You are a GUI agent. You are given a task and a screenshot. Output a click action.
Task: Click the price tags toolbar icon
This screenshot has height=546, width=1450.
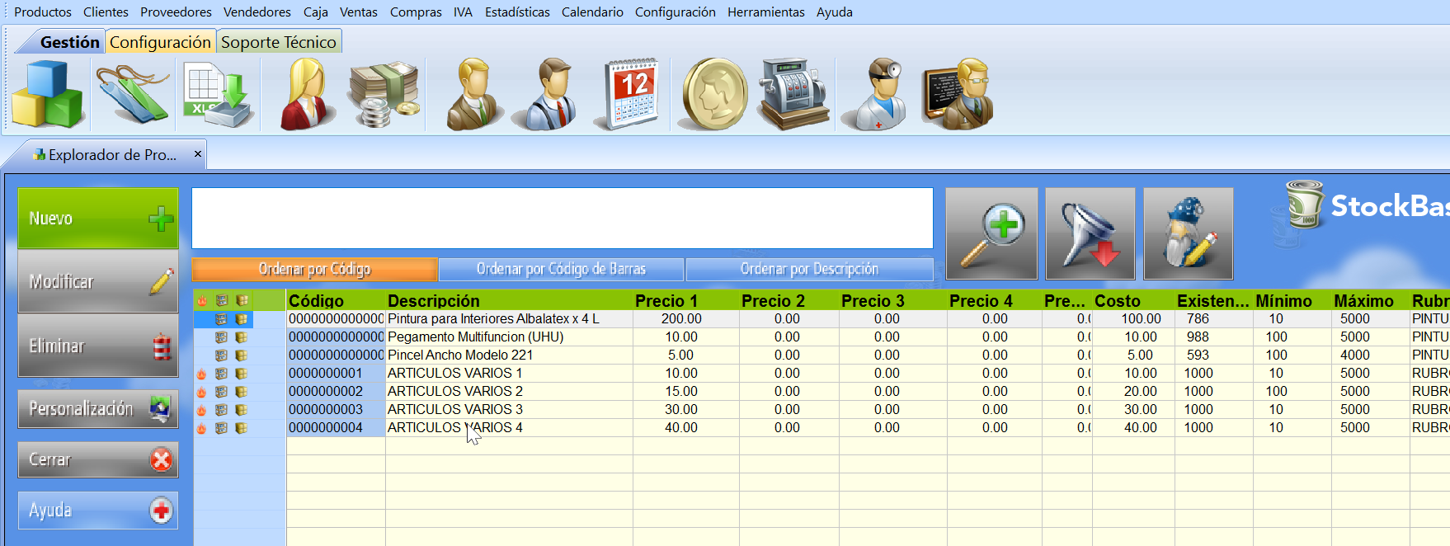(132, 95)
